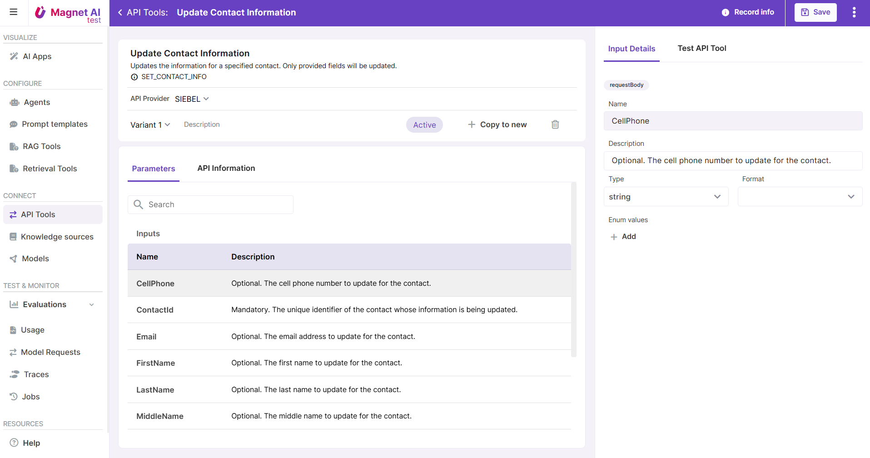Screen dimensions: 870x458
Task: Open the Type string dropdown
Action: [x=665, y=197]
